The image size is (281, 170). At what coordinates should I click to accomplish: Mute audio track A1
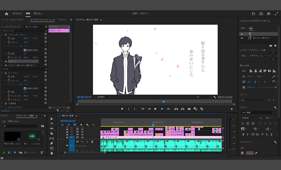[x=82, y=141]
